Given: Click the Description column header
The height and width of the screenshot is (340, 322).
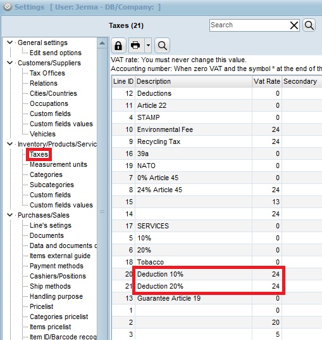Looking at the screenshot, I should 194,81.
